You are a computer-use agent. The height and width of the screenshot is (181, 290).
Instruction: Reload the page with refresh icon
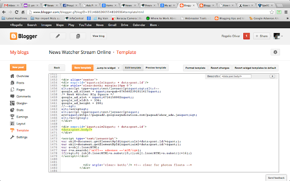tap(16, 12)
